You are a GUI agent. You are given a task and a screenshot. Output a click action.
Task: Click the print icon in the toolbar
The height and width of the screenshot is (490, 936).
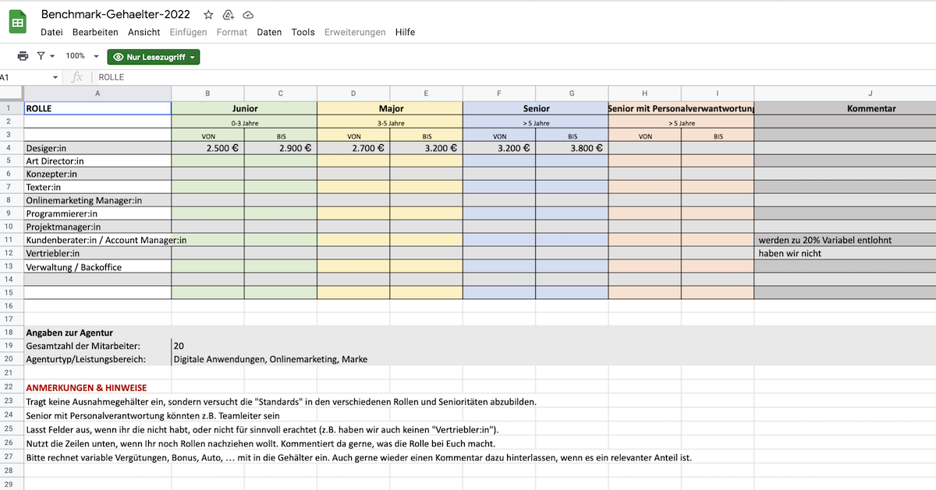23,56
